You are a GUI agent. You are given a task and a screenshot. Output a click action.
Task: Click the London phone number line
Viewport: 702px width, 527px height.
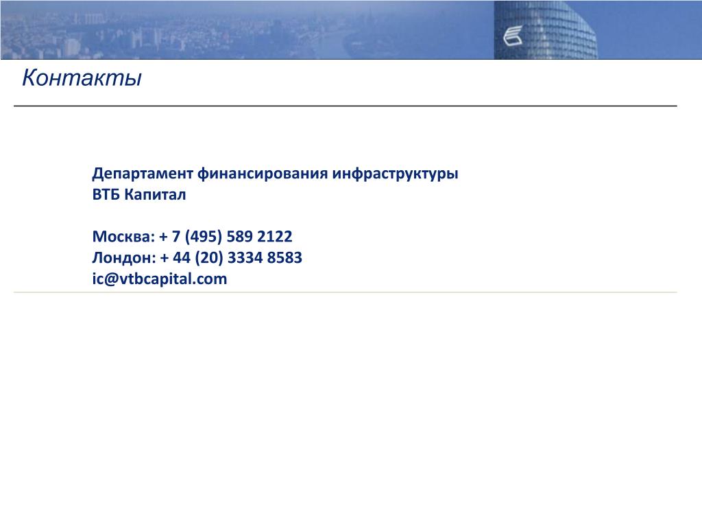click(197, 258)
